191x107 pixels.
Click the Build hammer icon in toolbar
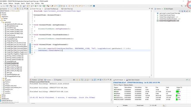(x=11, y=6)
